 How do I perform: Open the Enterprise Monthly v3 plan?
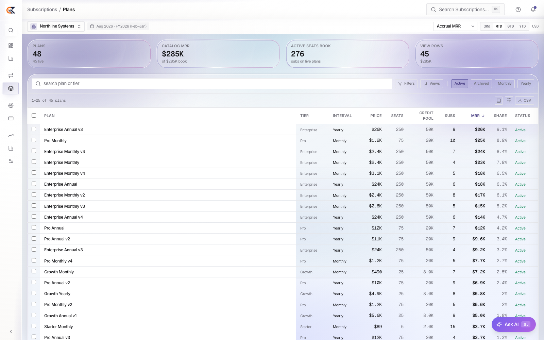tap(65, 206)
